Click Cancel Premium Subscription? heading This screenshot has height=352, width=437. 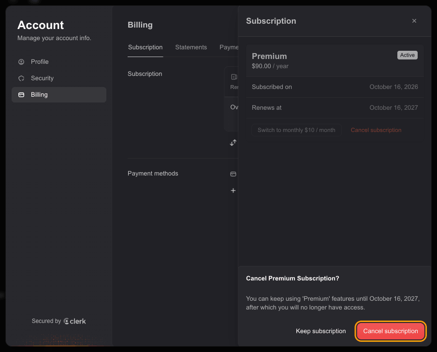(x=292, y=279)
